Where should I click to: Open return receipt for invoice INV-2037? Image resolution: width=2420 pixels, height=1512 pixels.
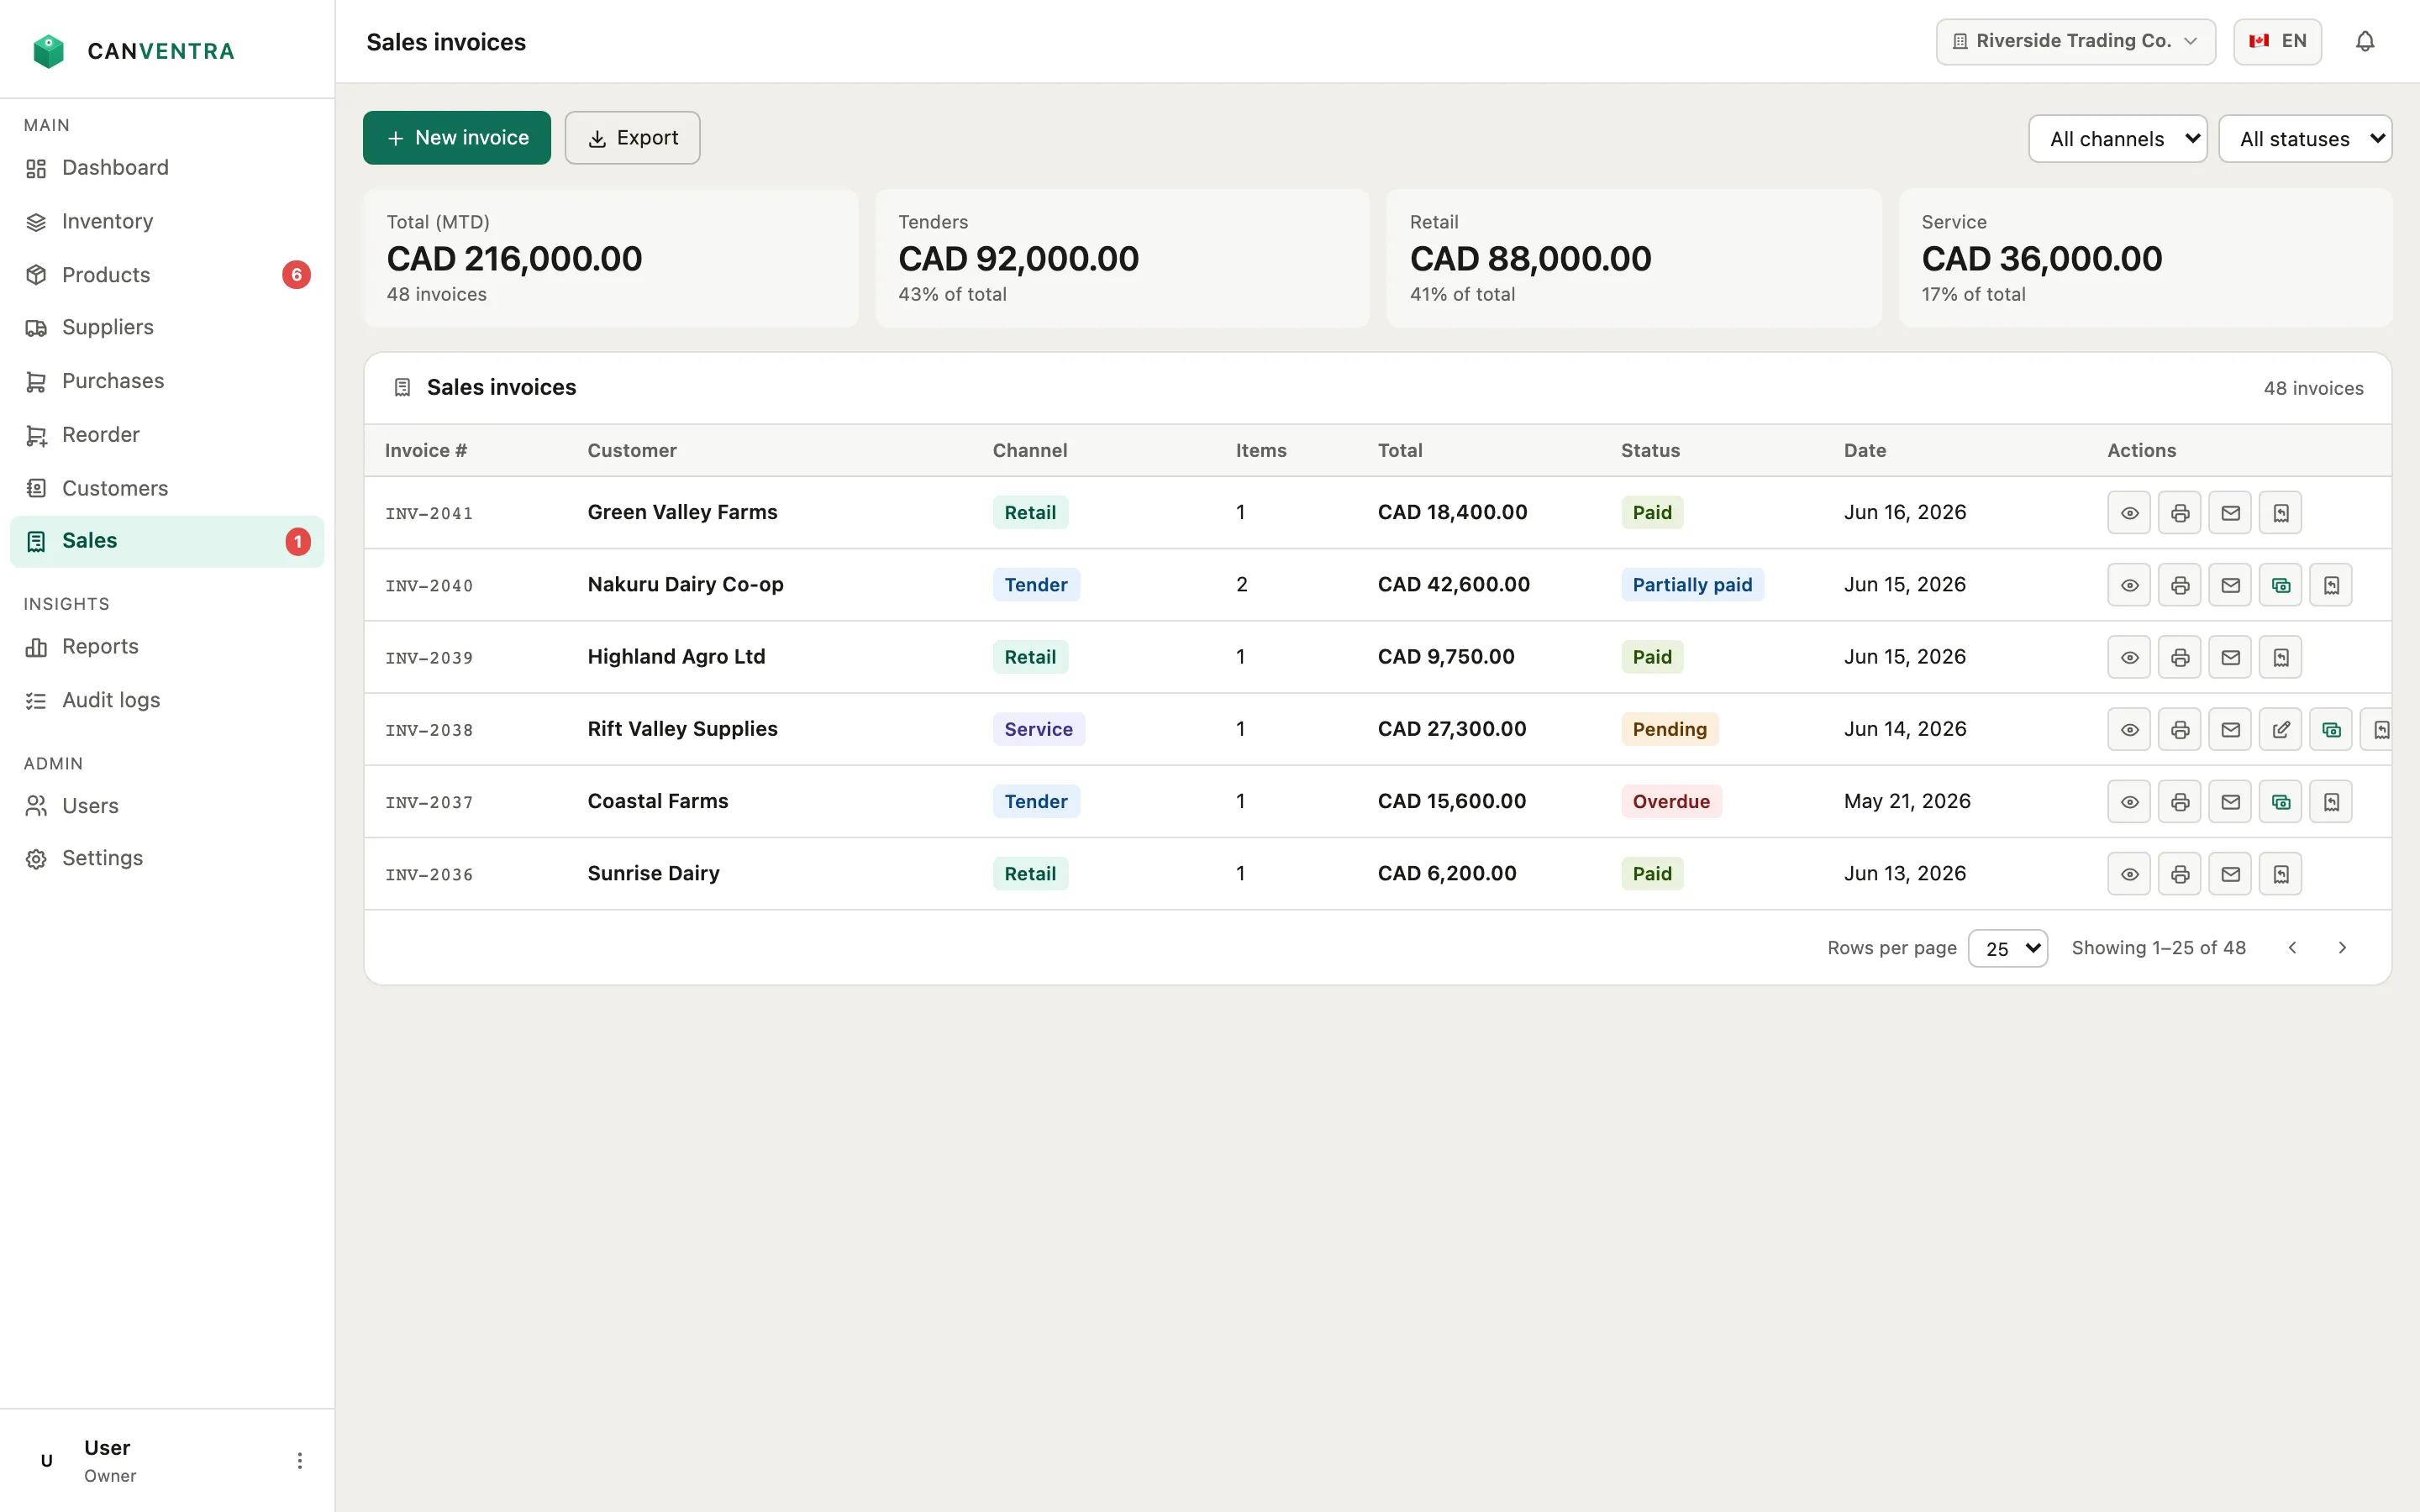pyautogui.click(x=2331, y=801)
